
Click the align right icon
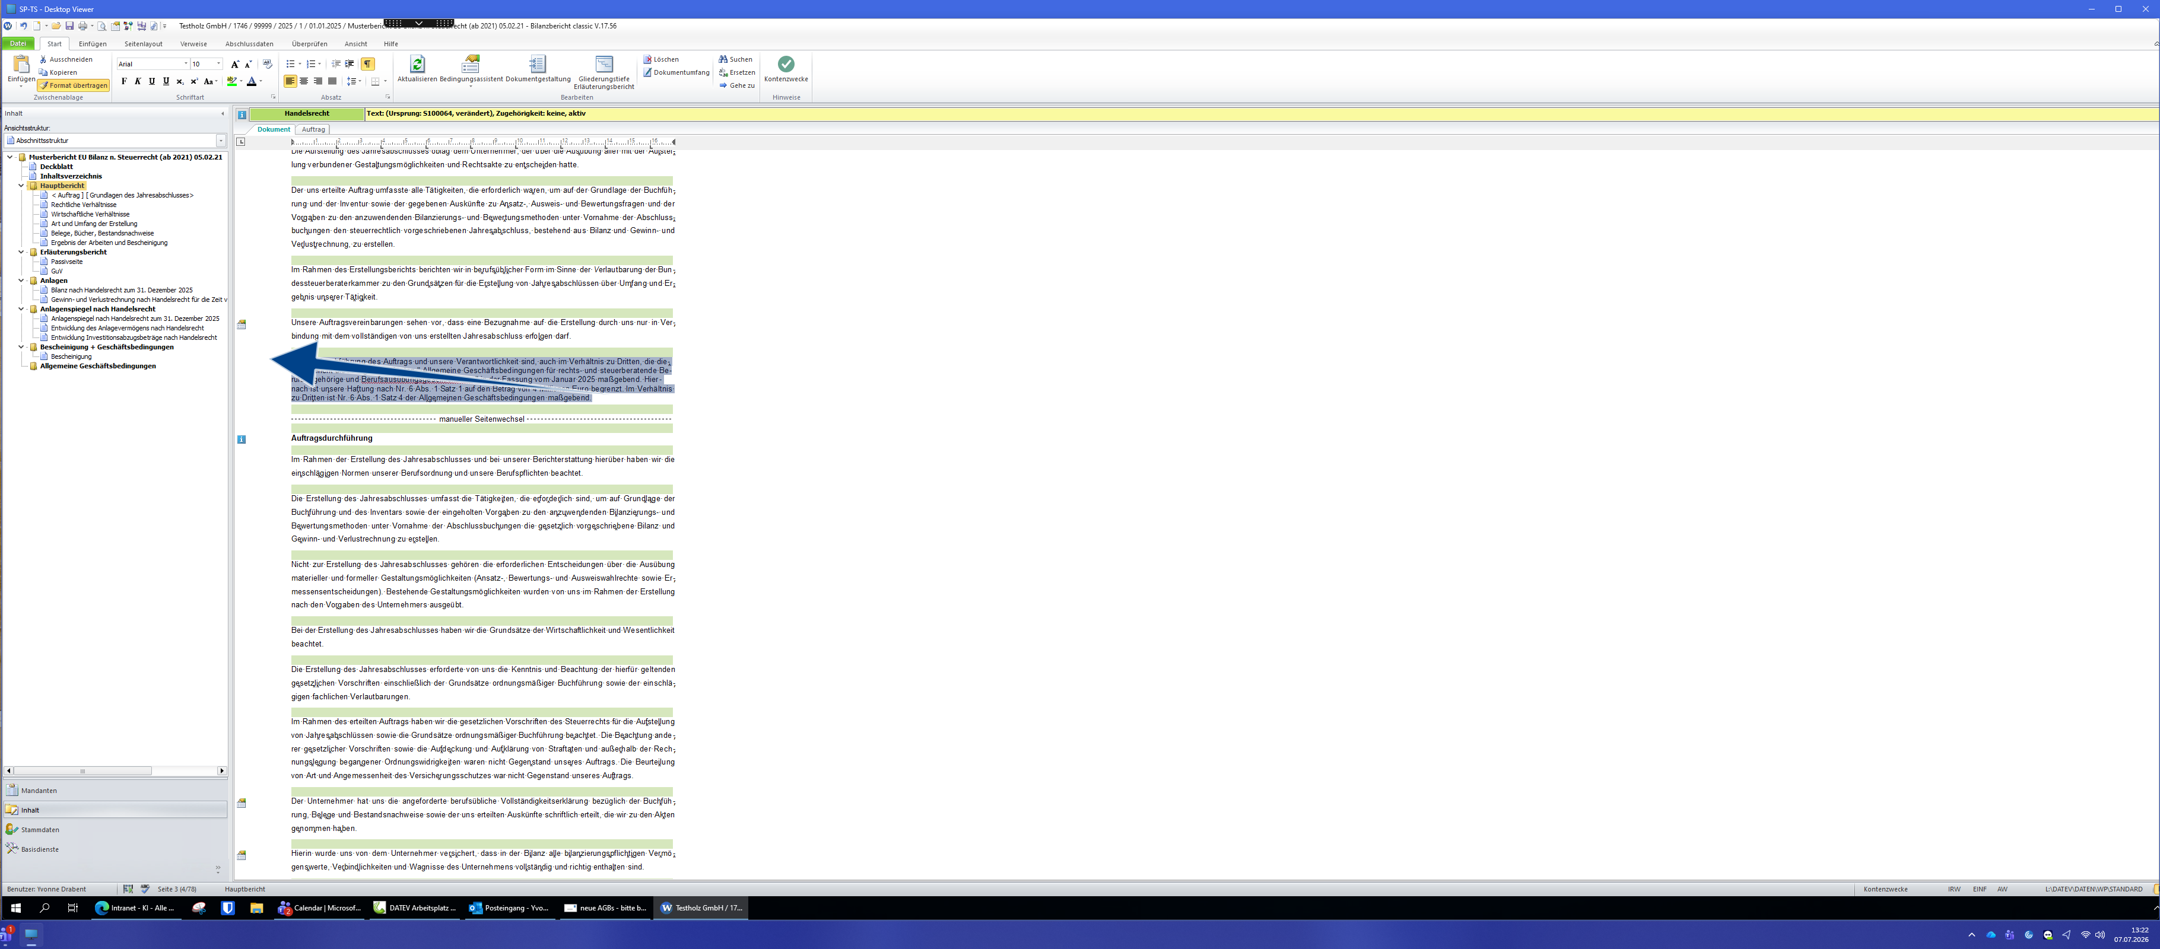tap(318, 81)
